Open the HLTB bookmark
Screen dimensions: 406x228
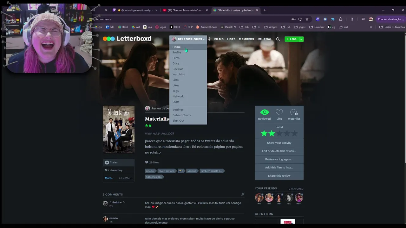pyautogui.click(x=175, y=27)
